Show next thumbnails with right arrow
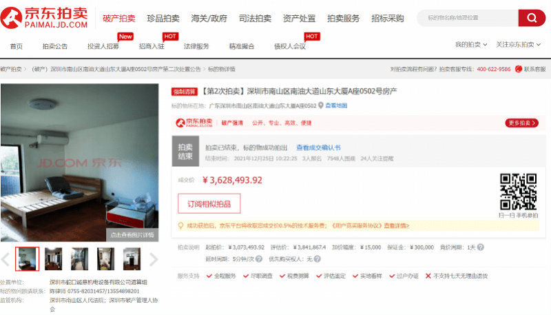The image size is (551, 315). pos(154,258)
